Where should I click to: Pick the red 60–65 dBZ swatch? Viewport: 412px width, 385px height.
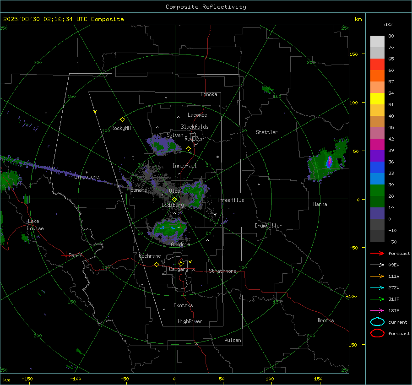point(377,65)
